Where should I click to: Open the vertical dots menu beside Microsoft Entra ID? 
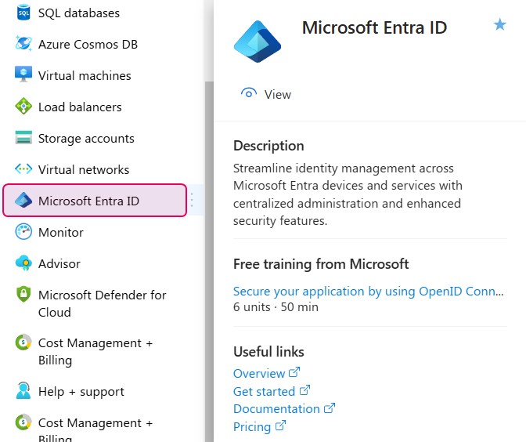click(x=192, y=200)
